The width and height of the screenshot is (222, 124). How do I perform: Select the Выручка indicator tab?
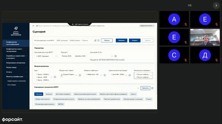[49, 94]
